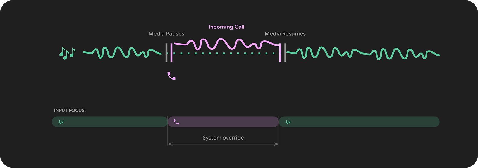This screenshot has width=478, height=168.
Task: Select the pink bar where the call starts
Action: pyautogui.click(x=171, y=52)
